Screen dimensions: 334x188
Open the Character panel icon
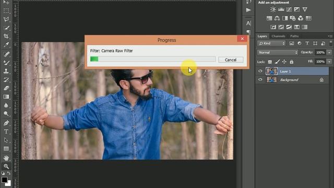(248, 23)
